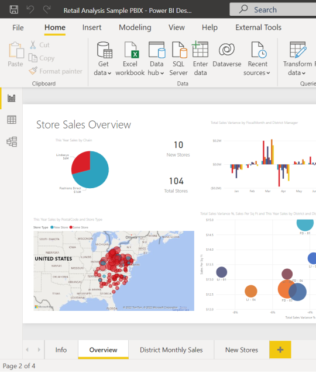Image resolution: width=316 pixels, height=374 pixels.
Task: Open the New Stores page tab
Action: coord(242,349)
